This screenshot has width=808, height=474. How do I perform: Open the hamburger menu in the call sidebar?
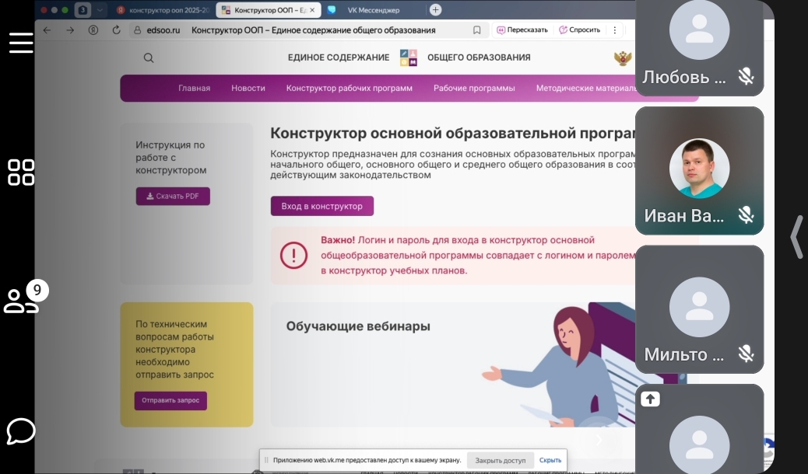[x=21, y=43]
